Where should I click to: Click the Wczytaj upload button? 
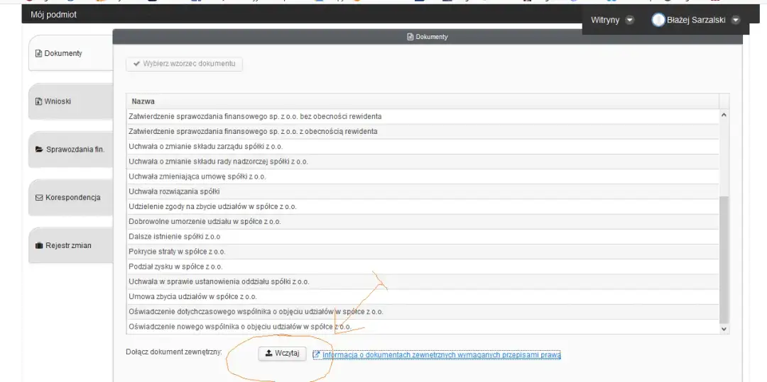281,353
